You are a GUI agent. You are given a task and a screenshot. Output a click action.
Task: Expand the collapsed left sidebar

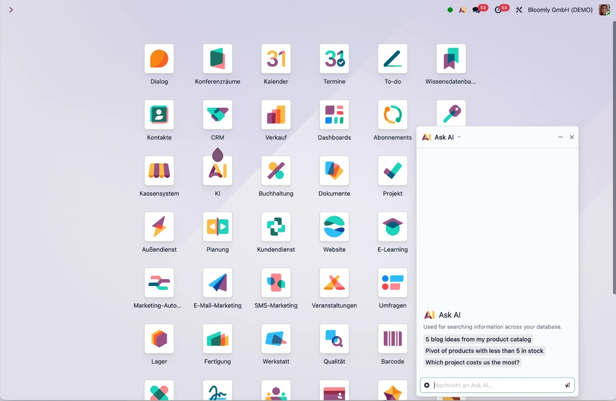pos(11,10)
